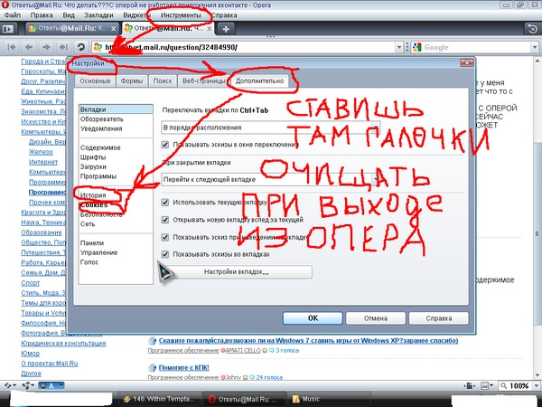Select Вкладки in settings list

click(x=116, y=109)
